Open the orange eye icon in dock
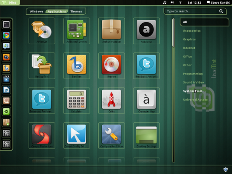Image resolution: width=232 pixels, height=174 pixels. point(6,57)
